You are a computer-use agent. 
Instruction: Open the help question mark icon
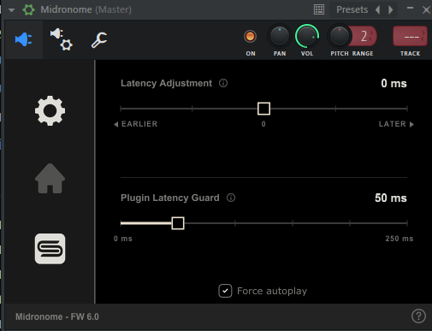418,316
